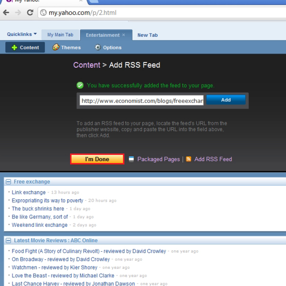Close the Entertainment tab with its x
The height and width of the screenshot is (286, 286).
(123, 35)
